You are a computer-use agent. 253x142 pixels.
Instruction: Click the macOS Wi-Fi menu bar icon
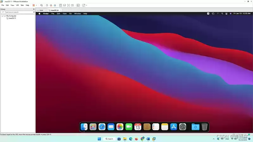218,14
